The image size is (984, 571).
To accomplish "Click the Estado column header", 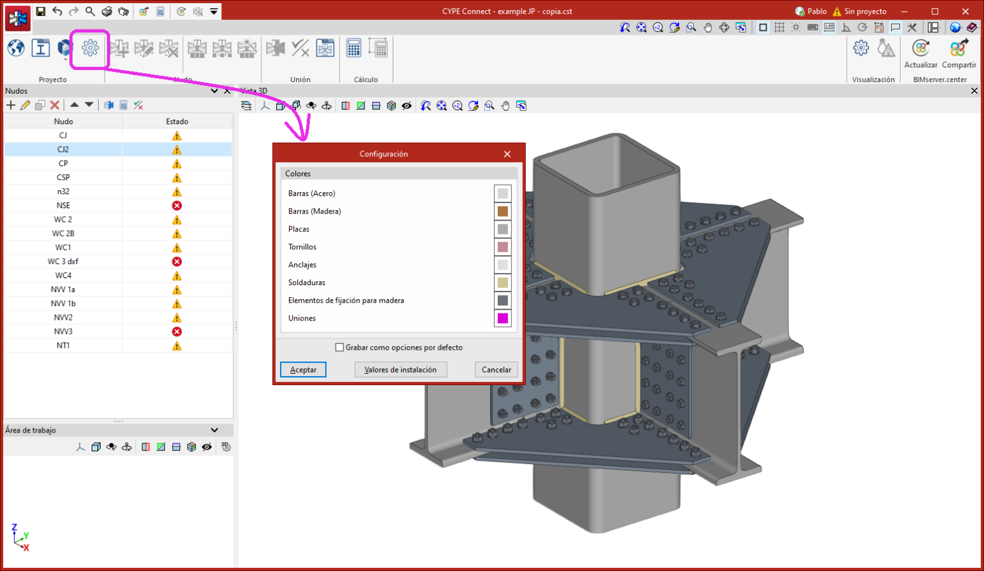I will (177, 121).
